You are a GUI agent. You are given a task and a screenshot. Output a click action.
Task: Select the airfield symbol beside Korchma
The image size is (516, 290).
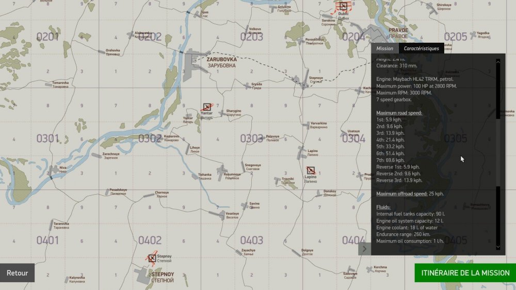[369, 269]
